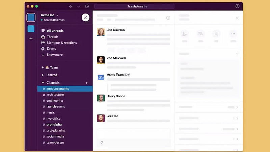Click the lightning shortcuts icon in composer
Screen dimensions: 270x152
pyautogui.click(x=102, y=143)
